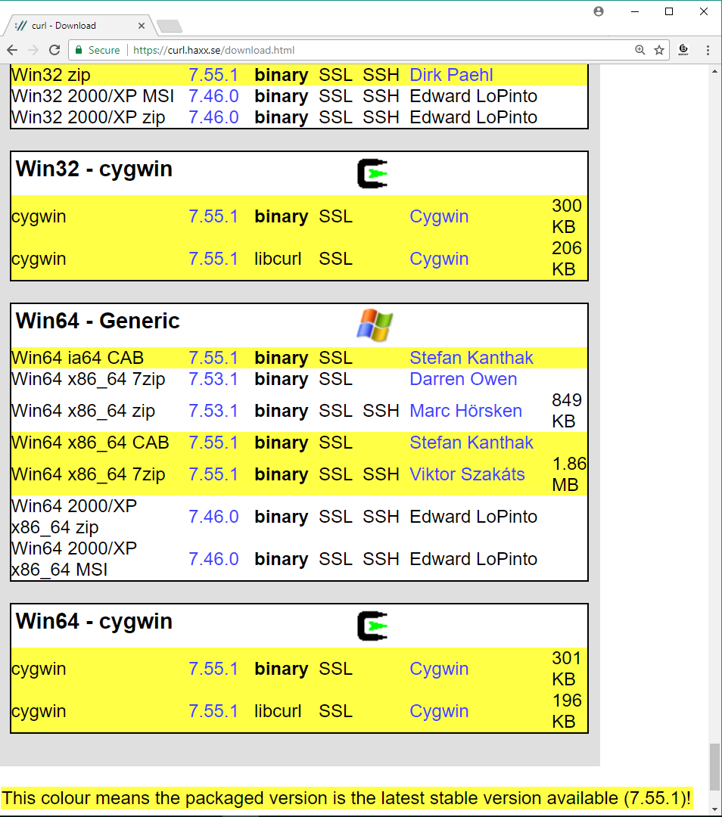The height and width of the screenshot is (817, 722).
Task: Open a new tab with the new-tab button
Action: tap(169, 26)
